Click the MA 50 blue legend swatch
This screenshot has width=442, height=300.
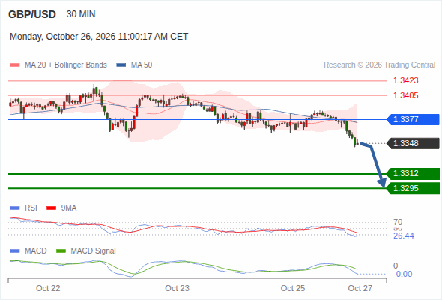pyautogui.click(x=121, y=65)
